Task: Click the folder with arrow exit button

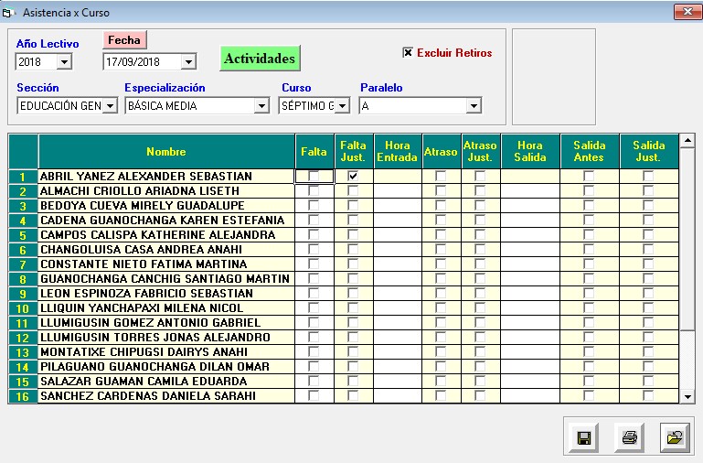Action: pyautogui.click(x=675, y=437)
